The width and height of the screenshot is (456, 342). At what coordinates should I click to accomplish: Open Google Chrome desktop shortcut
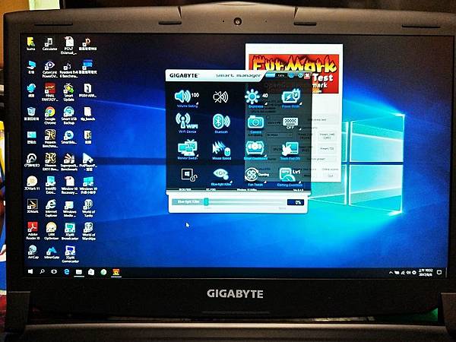50,116
